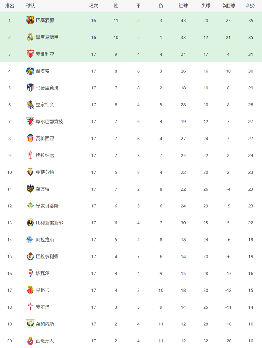262x348 pixels.
Task: Open the 马略卡 team link
Action: pos(43,290)
